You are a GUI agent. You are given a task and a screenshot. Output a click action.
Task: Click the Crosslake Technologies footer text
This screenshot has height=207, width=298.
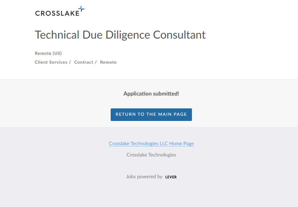tap(151, 155)
